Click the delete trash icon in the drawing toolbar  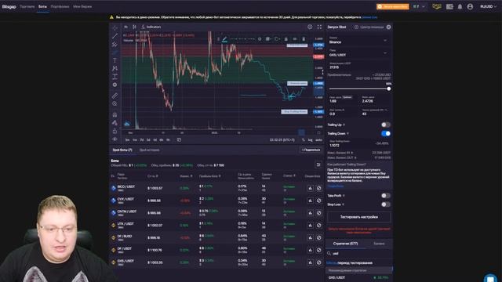pyautogui.click(x=304, y=39)
